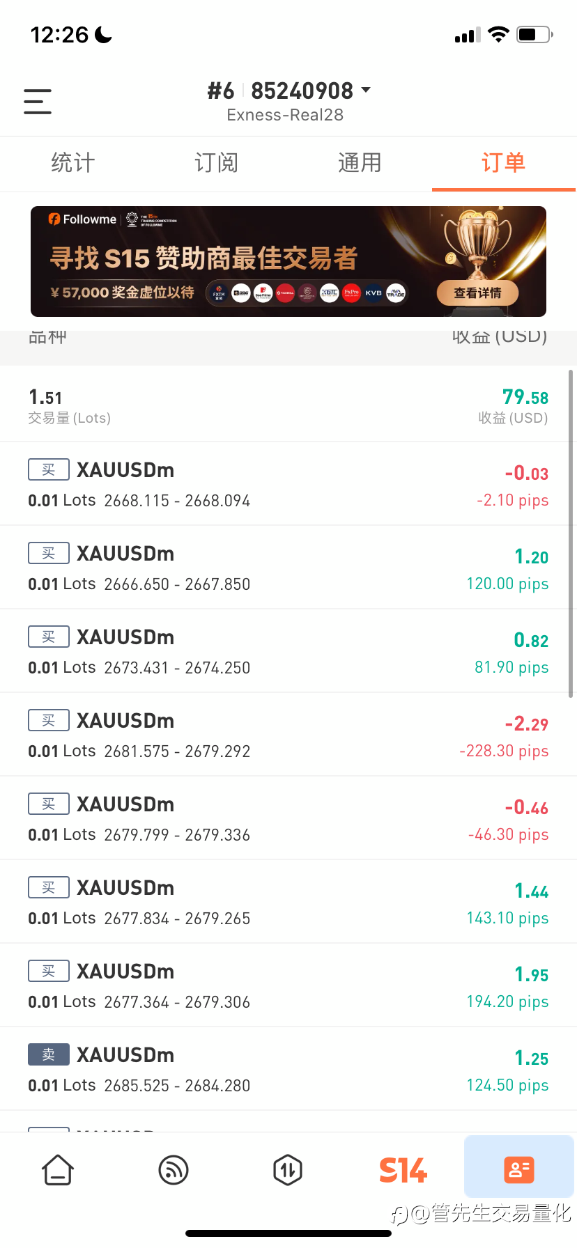577x1248 pixels.
Task: Open the XAUUSDm sell order 卖
Action: coord(288,1068)
